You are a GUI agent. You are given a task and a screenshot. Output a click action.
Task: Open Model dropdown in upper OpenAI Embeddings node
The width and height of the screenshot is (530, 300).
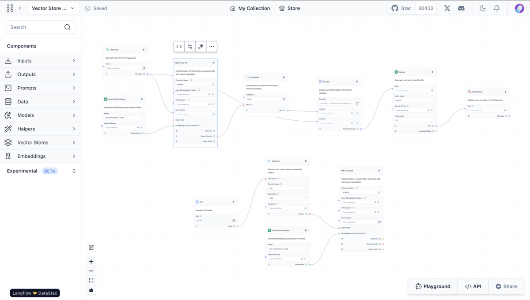pyautogui.click(x=124, y=118)
